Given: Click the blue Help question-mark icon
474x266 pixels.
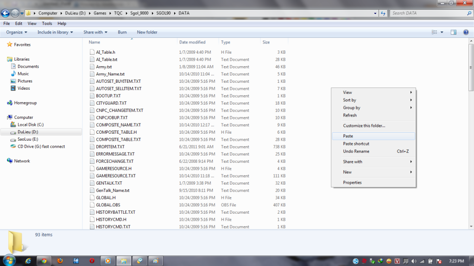Looking at the screenshot, I should (x=466, y=32).
